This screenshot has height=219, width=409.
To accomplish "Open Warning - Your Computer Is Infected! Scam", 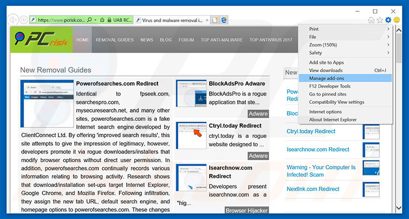I will (321, 171).
